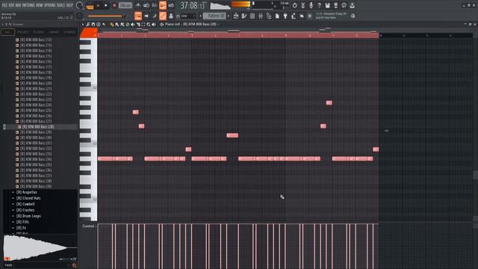This screenshot has height=269, width=478.
Task: Click the round knob left of the pattern/song switch
Action: tap(80, 5)
